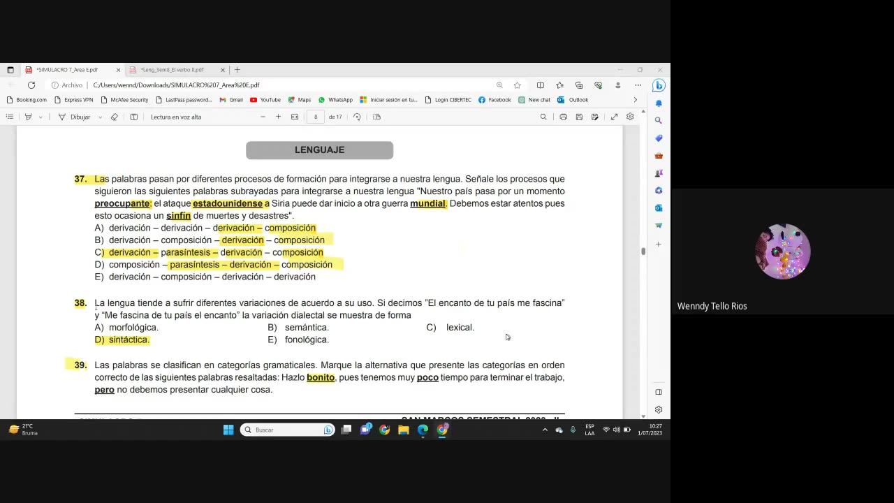Open PDF viewer settings gear

click(x=630, y=117)
